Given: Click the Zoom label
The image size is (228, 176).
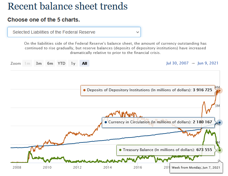Looking at the screenshot, I should [15, 63].
